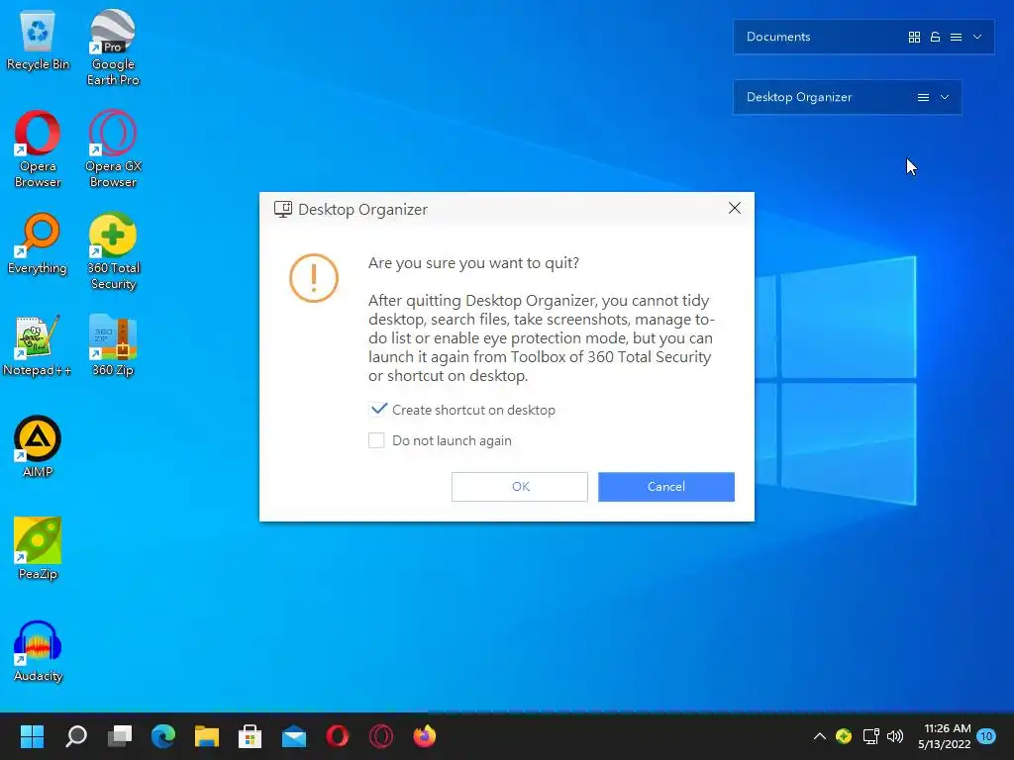Open network status in system tray
The width and height of the screenshot is (1014, 760).
pyautogui.click(x=871, y=736)
